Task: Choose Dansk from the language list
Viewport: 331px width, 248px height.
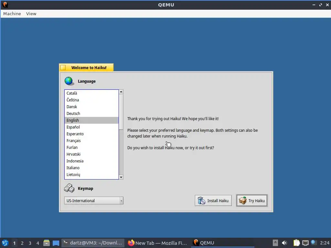Action: coord(91,107)
